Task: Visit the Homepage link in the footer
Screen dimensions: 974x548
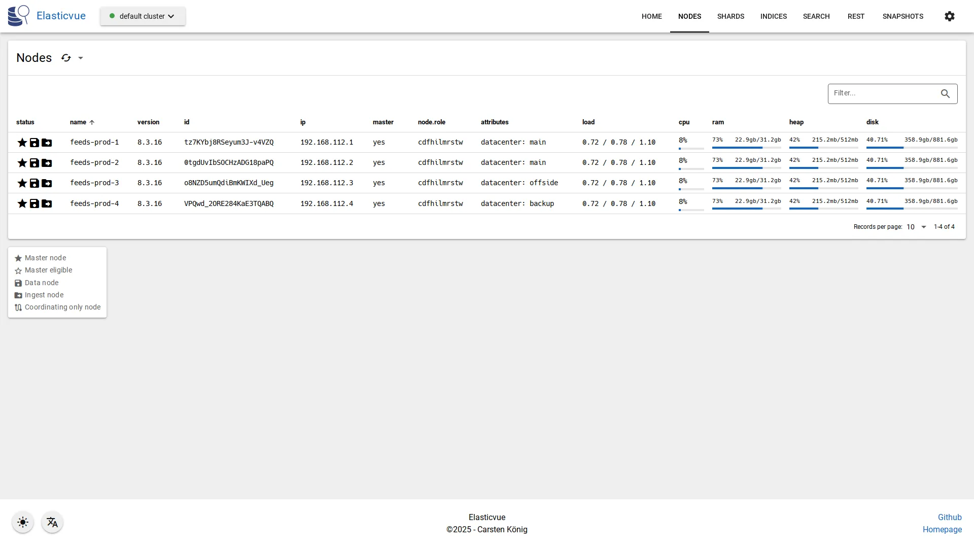Action: coord(942,529)
